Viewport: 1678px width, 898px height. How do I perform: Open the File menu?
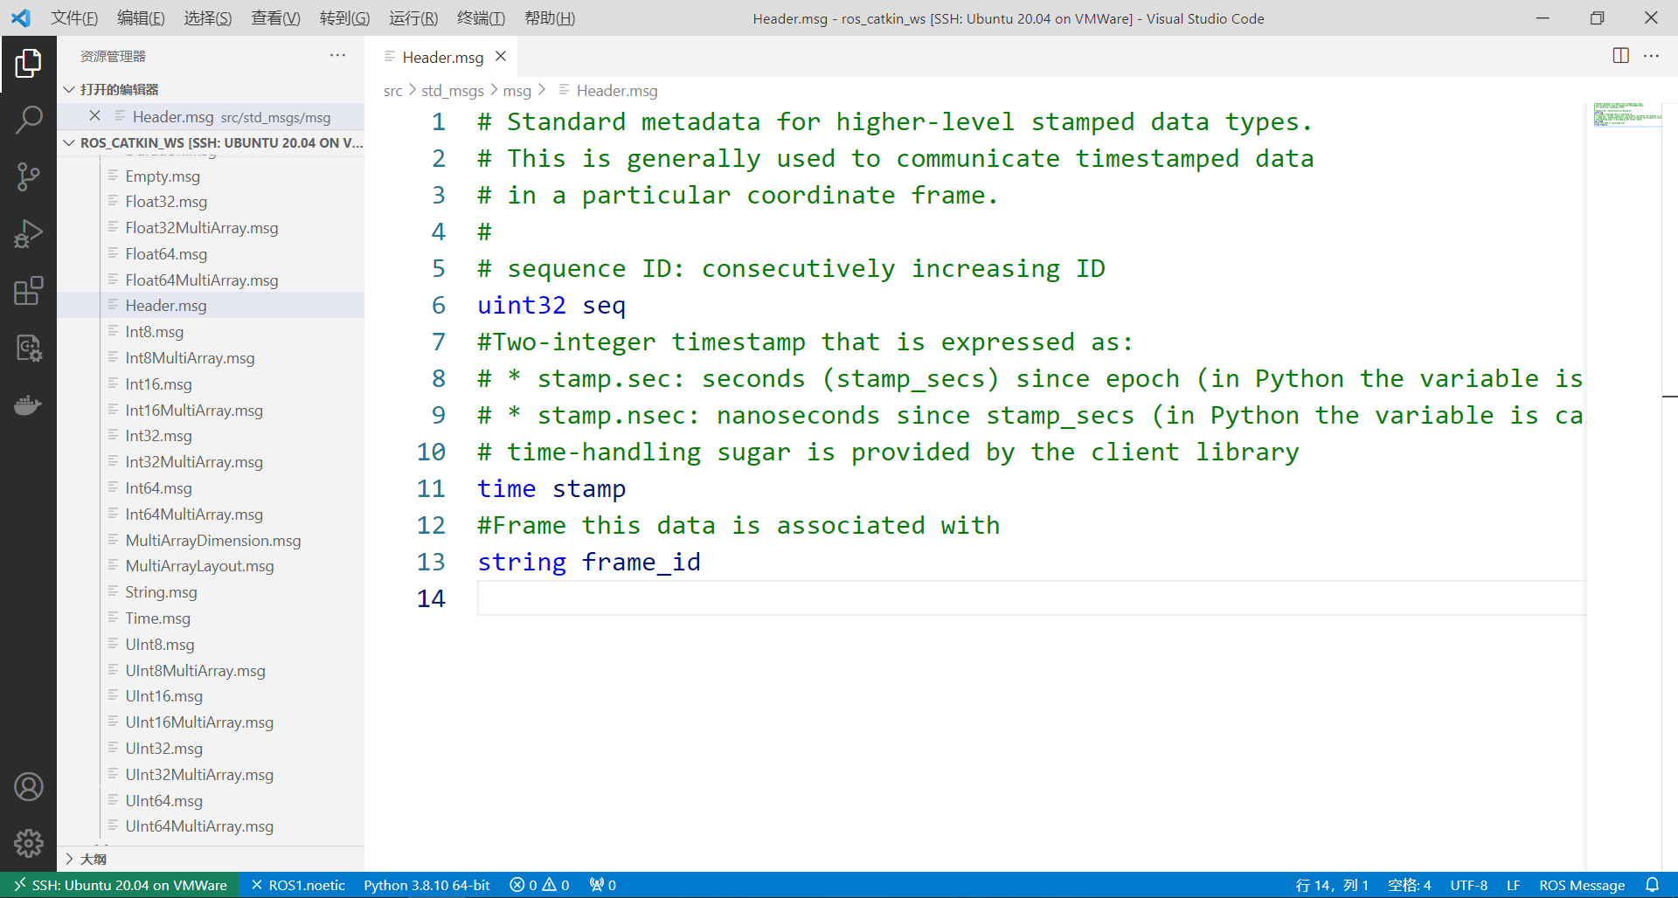click(74, 18)
